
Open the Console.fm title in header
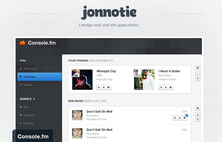(x=42, y=43)
